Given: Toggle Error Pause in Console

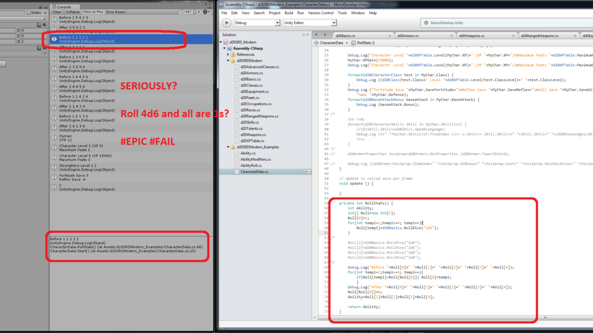Looking at the screenshot, I should (x=115, y=12).
